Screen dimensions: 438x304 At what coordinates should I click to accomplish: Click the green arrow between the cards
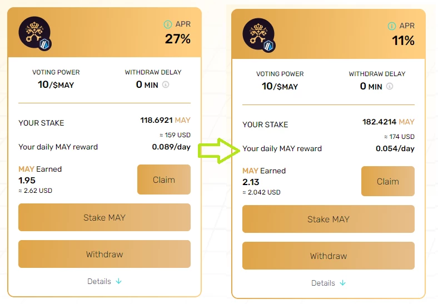pyautogui.click(x=218, y=151)
